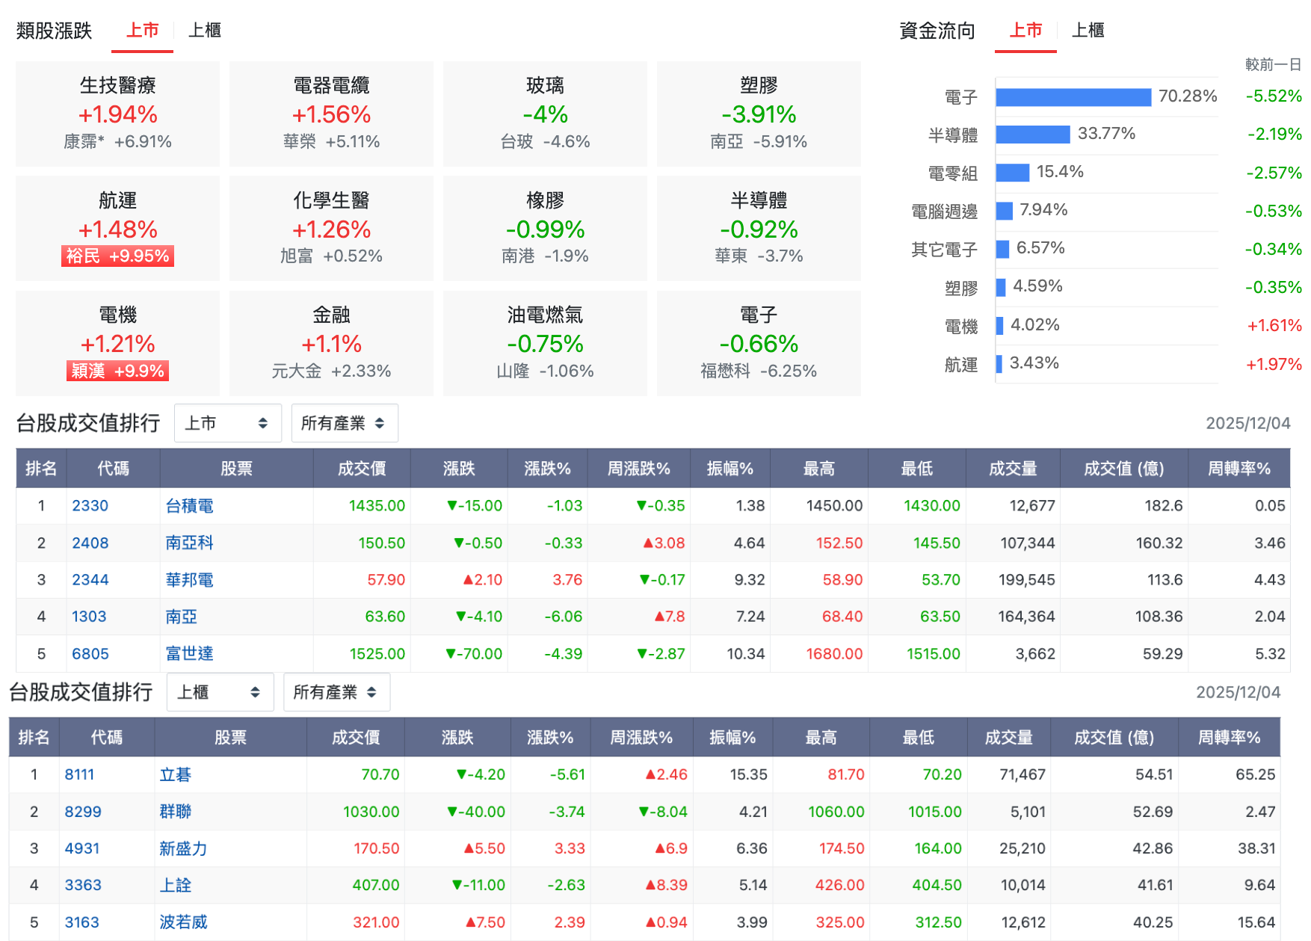View 群聯 stock page
This screenshot has height=941, width=1311.
click(x=174, y=811)
